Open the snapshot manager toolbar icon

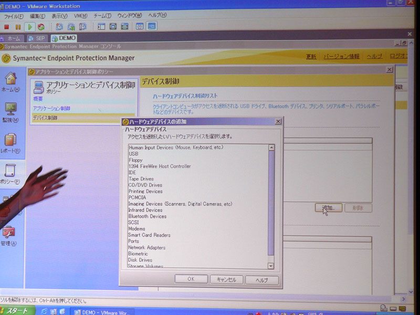coord(83,27)
